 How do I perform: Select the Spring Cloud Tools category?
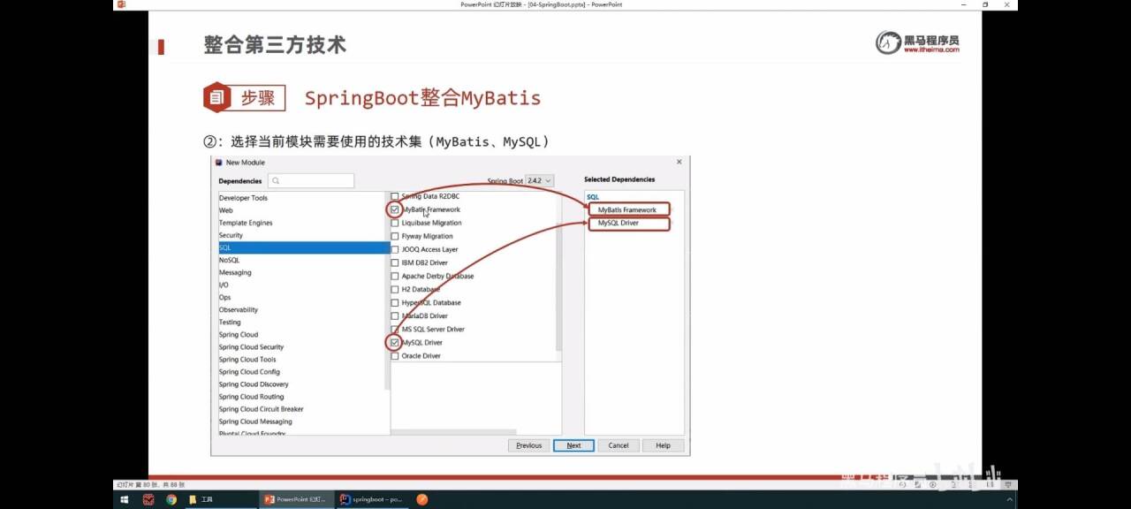[247, 359]
